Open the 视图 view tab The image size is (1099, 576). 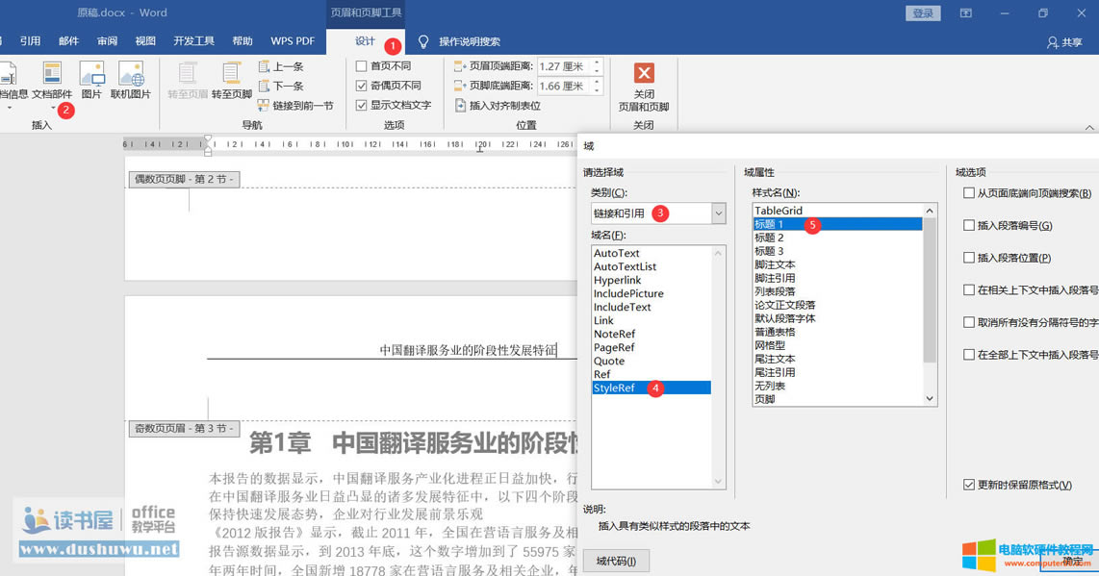[x=145, y=41]
